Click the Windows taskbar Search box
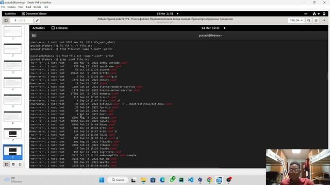The height and width of the screenshot is (185, 330). tap(118, 180)
